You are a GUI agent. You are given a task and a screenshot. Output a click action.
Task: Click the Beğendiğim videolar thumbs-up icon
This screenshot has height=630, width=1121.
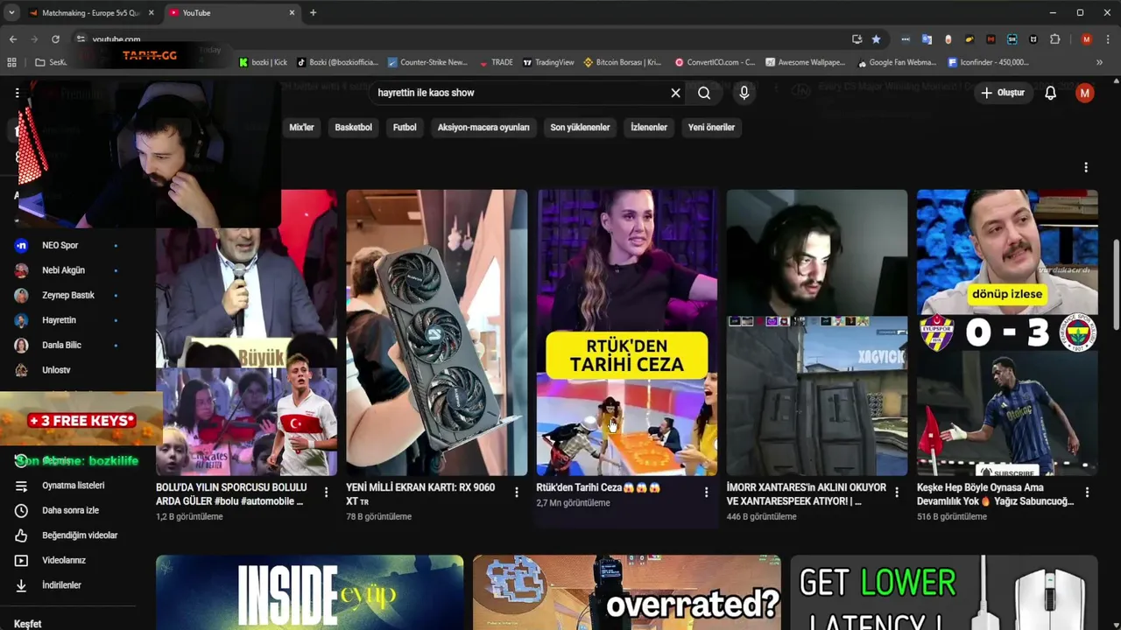point(22,535)
